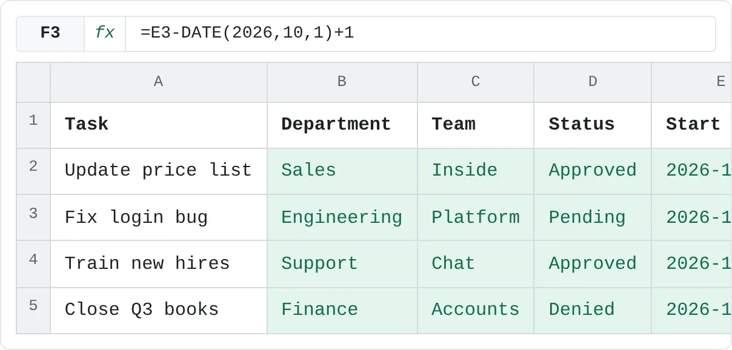Click the fx insert function icon

tap(105, 33)
